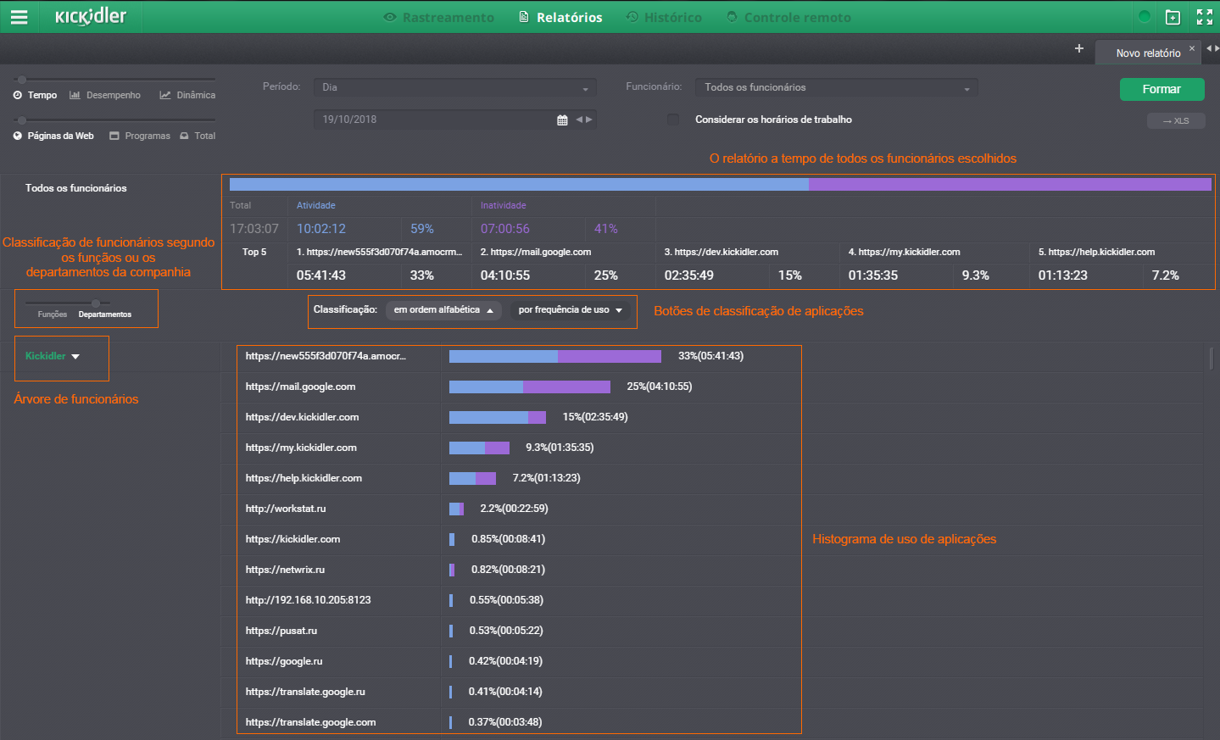Add a new report tab with plus icon
Screen dimensions: 1220x740
pos(1079,48)
